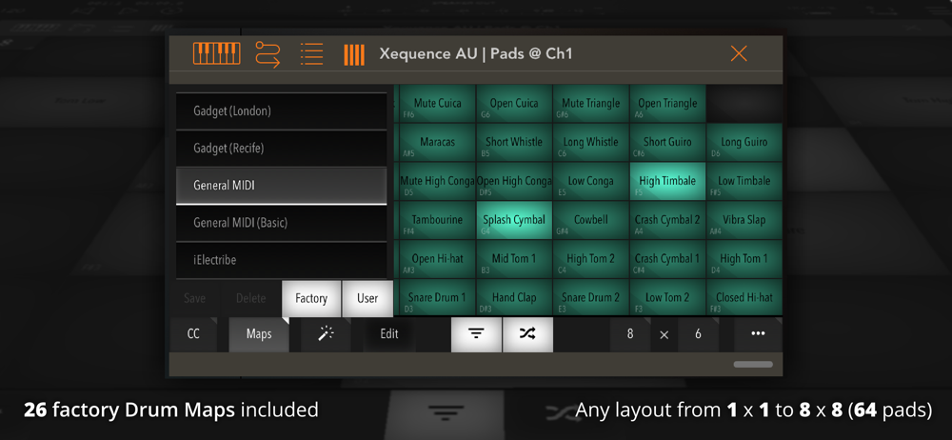The image size is (952, 440).
Task: Switch to the User maps tab
Action: pyautogui.click(x=367, y=298)
